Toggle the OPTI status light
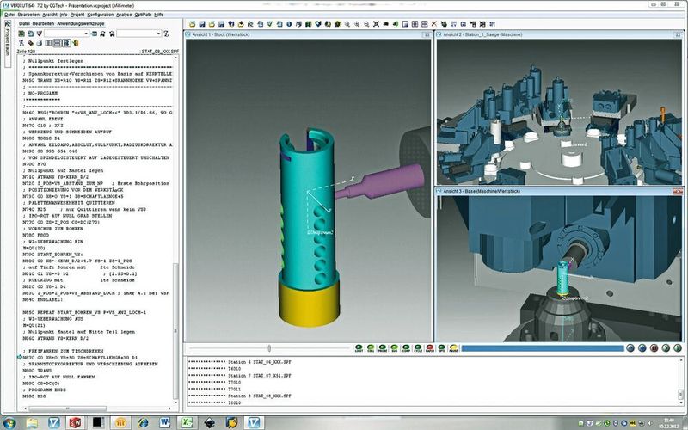 tap(442, 348)
